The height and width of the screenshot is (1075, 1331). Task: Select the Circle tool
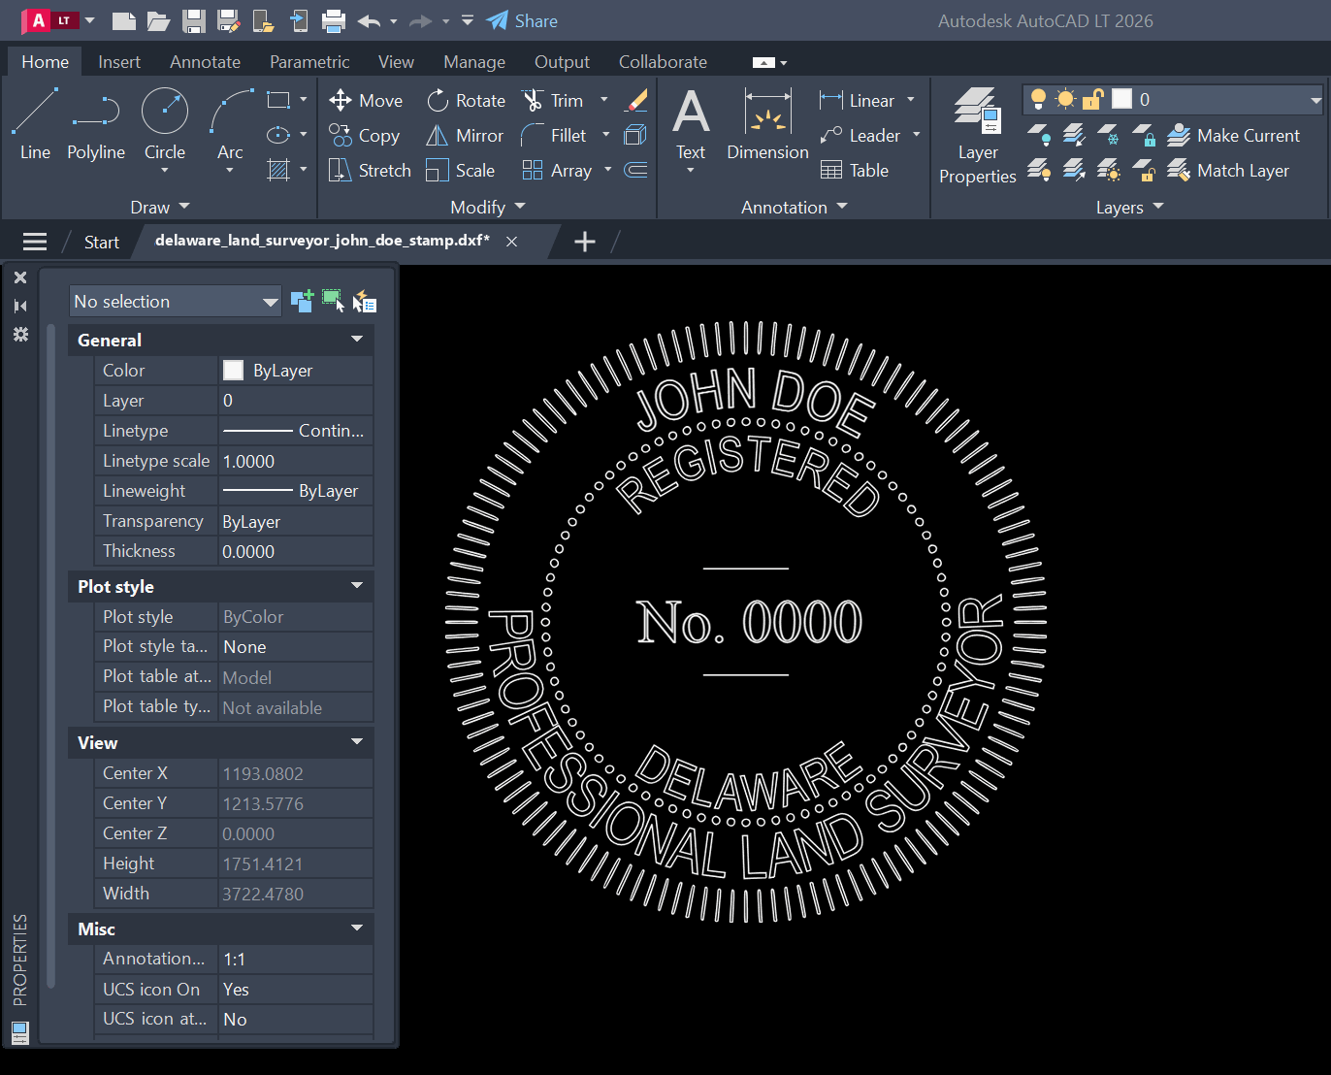(x=165, y=123)
